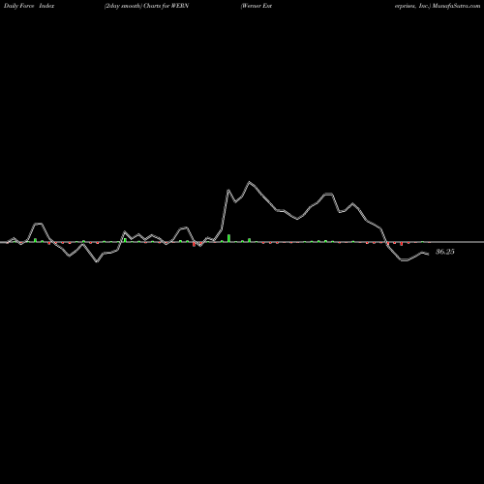Click the 'erprises, Inc.) MunafaSutra.com' text
The width and height of the screenshot is (484, 484).
pyautogui.click(x=438, y=6)
